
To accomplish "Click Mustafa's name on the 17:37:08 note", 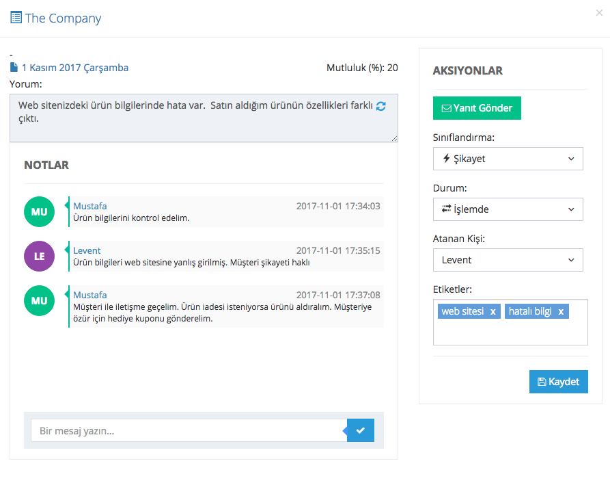I will click(90, 295).
